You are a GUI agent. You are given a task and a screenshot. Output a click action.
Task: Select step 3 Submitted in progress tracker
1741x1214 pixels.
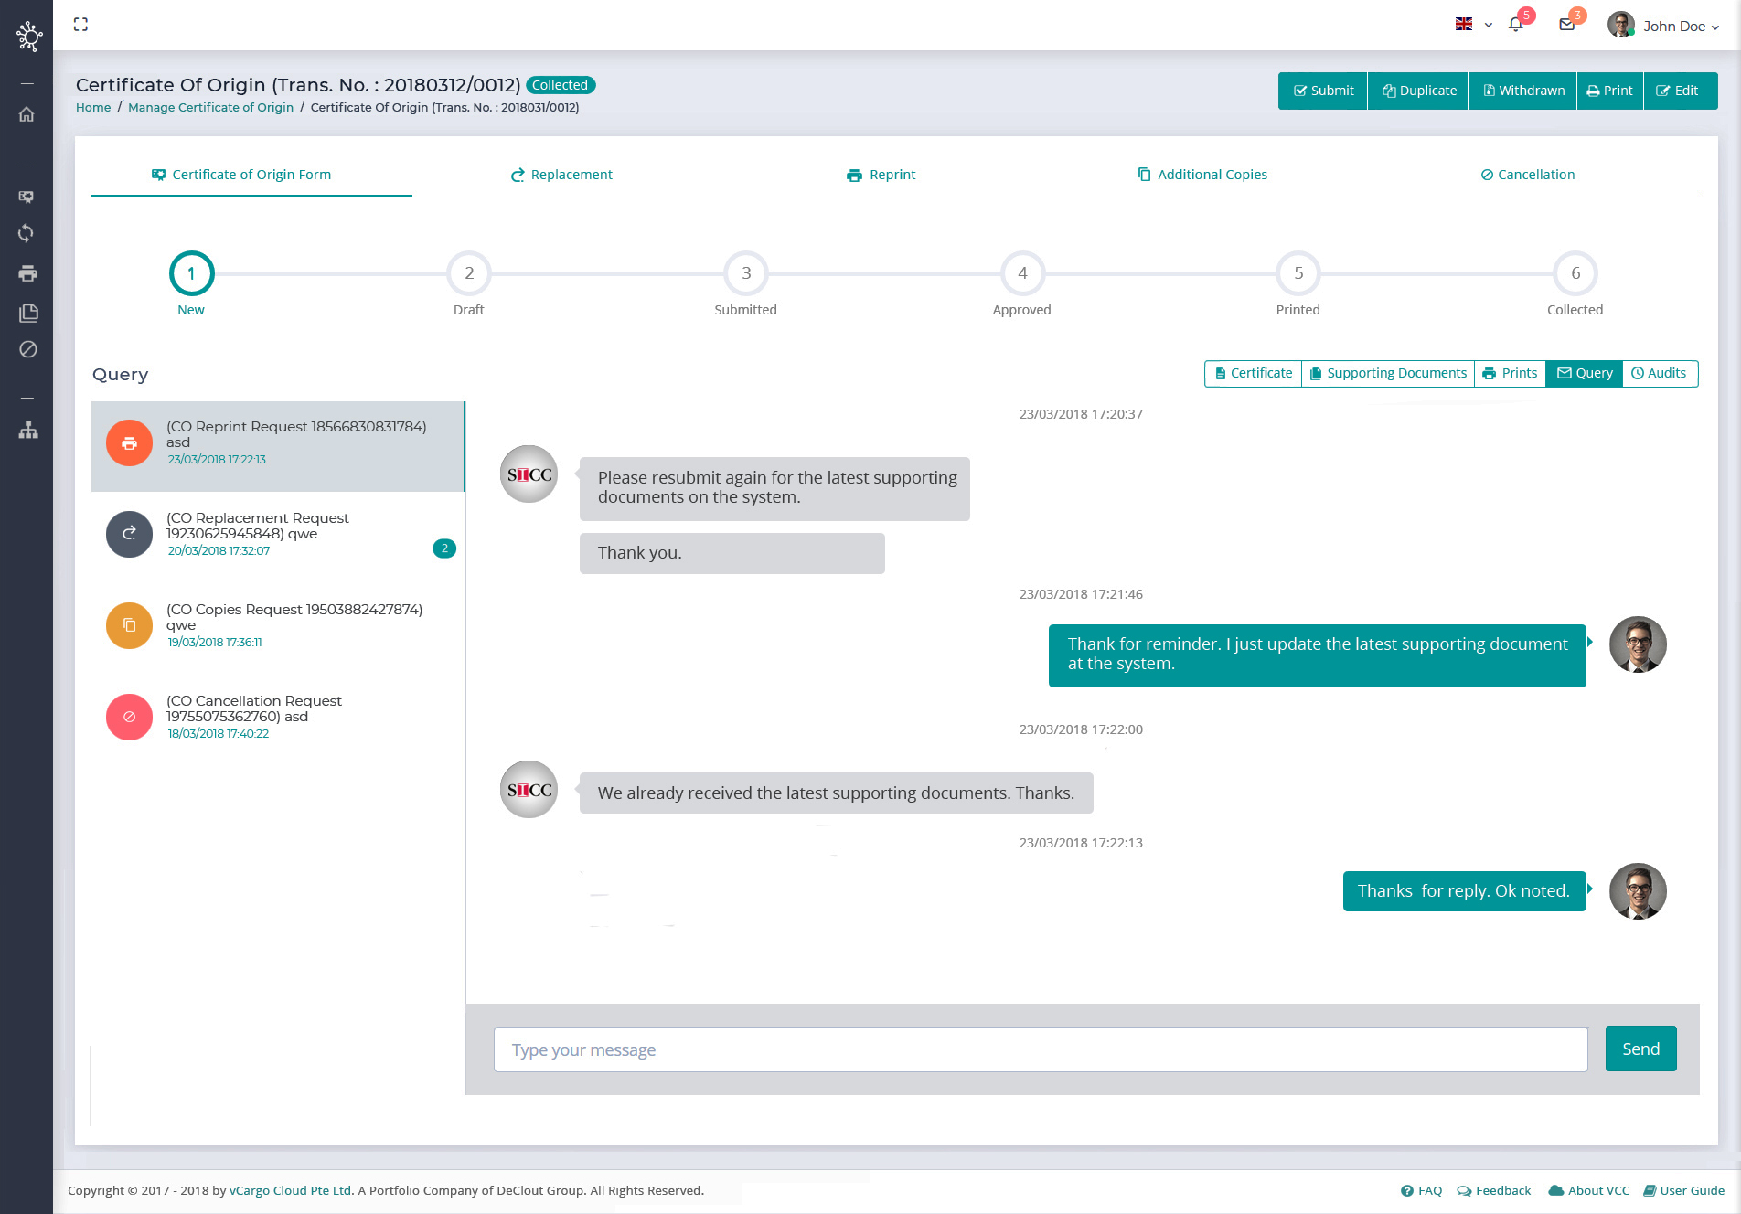coord(745,273)
